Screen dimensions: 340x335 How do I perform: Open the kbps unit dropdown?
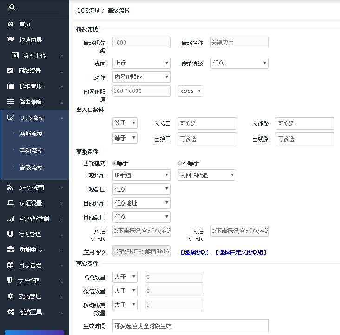tap(190, 91)
